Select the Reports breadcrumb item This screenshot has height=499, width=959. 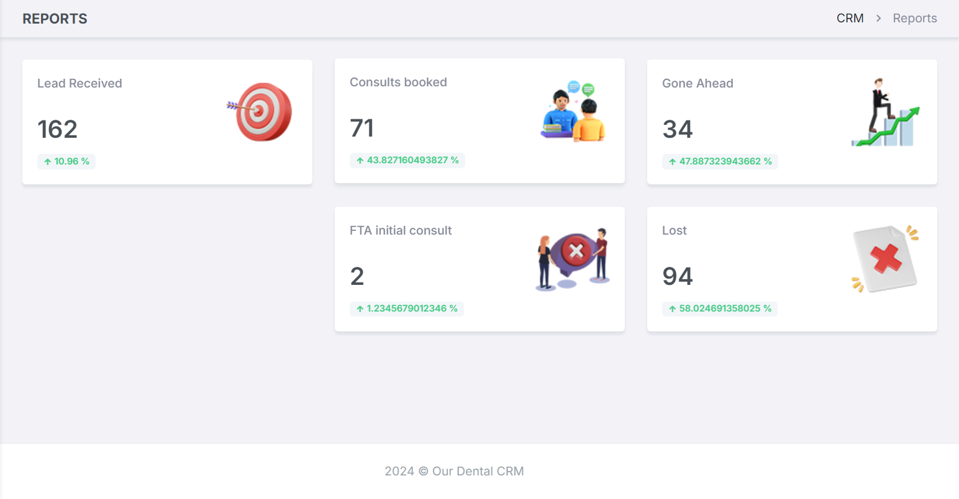(x=914, y=19)
